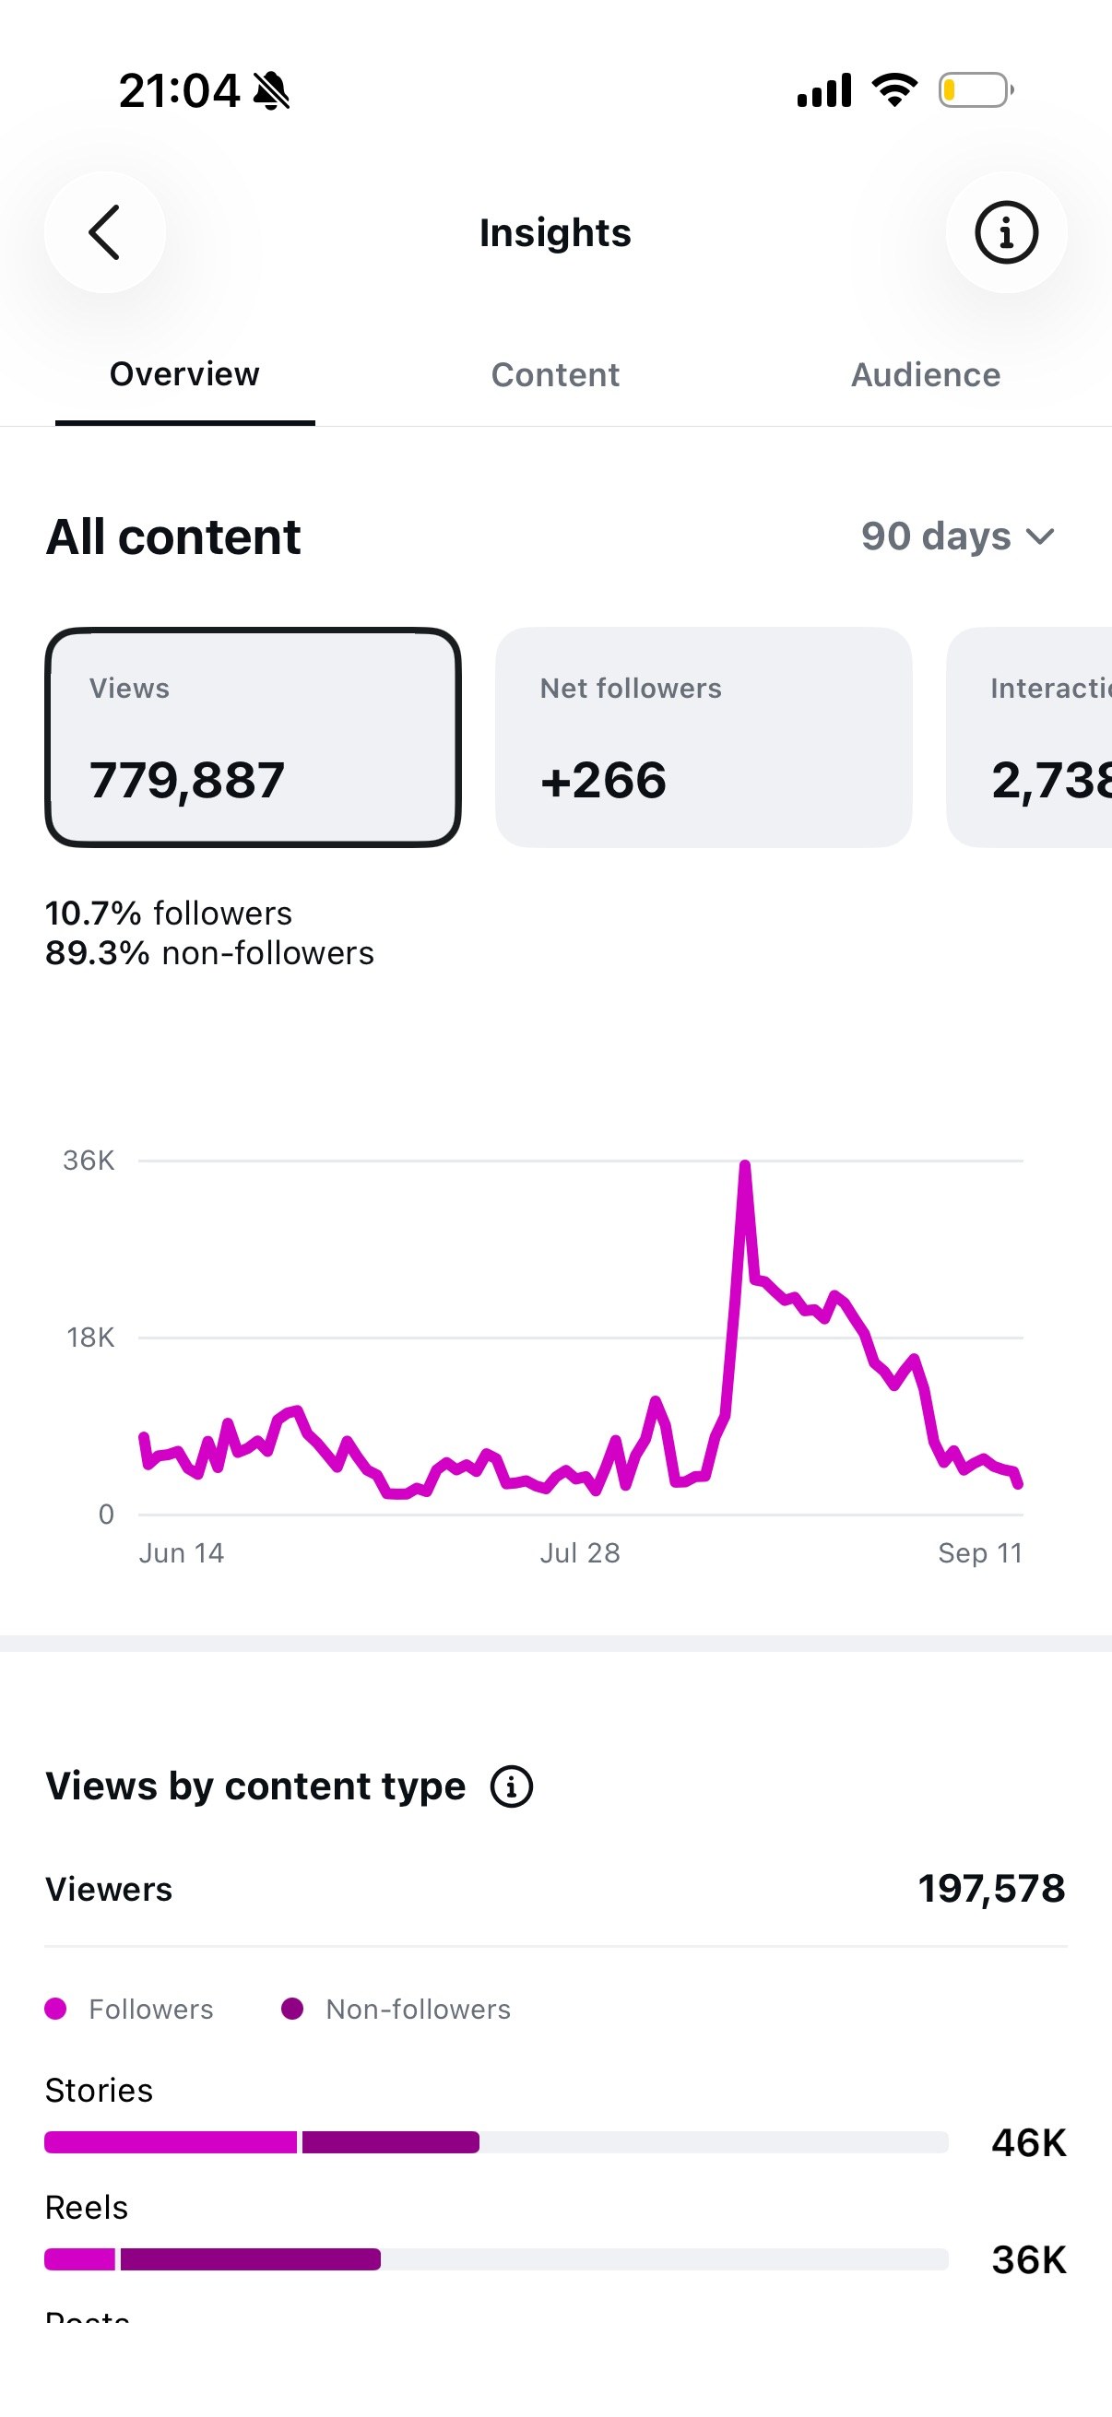1112x2417 pixels.
Task: Select the Views metric card
Action: coord(253,737)
